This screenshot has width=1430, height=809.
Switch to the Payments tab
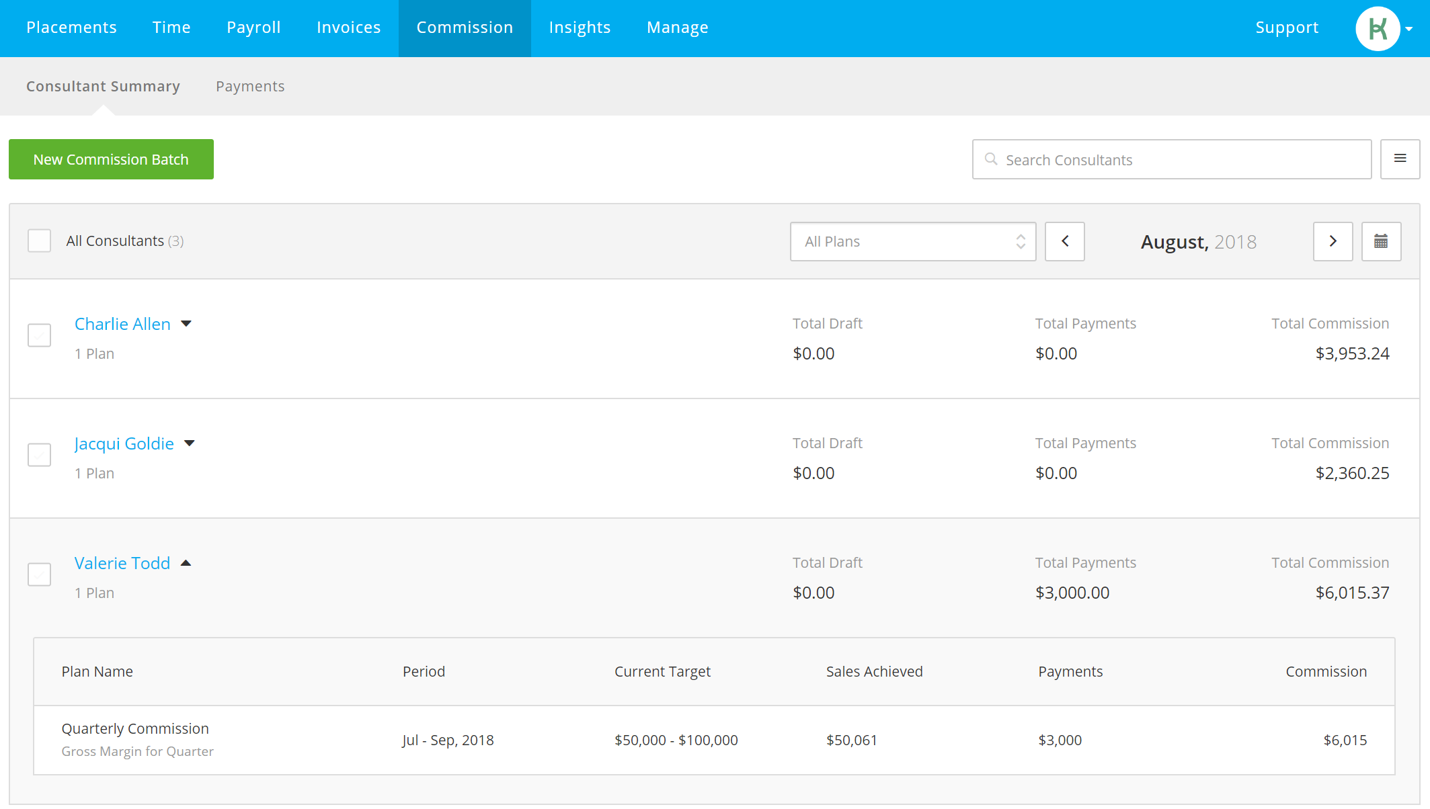tap(250, 86)
